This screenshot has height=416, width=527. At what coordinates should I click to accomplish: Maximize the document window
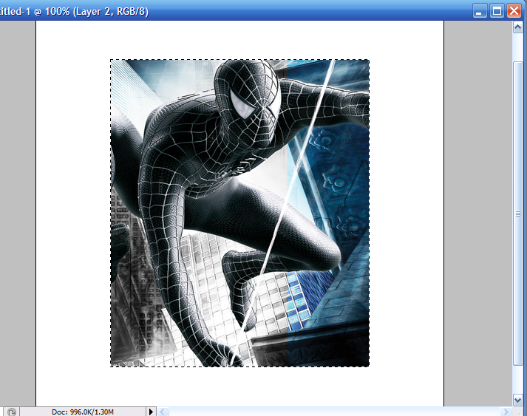(x=497, y=11)
